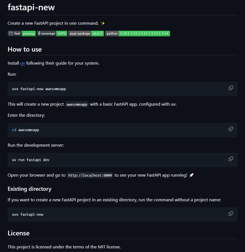This screenshot has width=245, height=252.
Task: Click the Codecov icon in coverage badge
Action: (39, 34)
